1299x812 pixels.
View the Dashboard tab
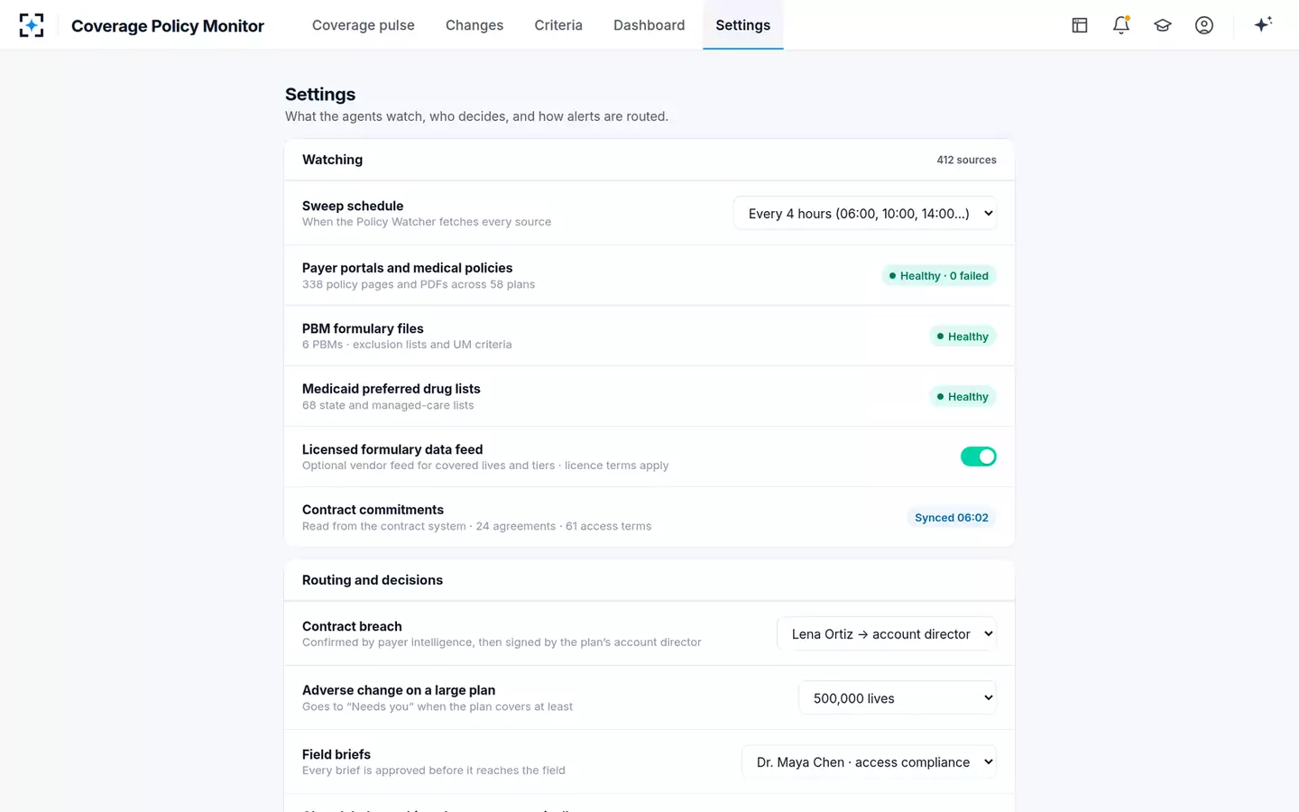point(649,25)
